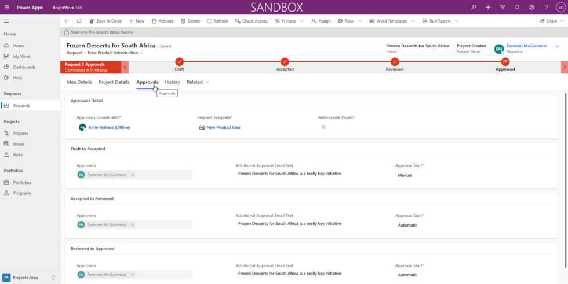Screen dimensions: 568x284
Task: Switch to the Idea Details tab
Action: pyautogui.click(x=79, y=82)
